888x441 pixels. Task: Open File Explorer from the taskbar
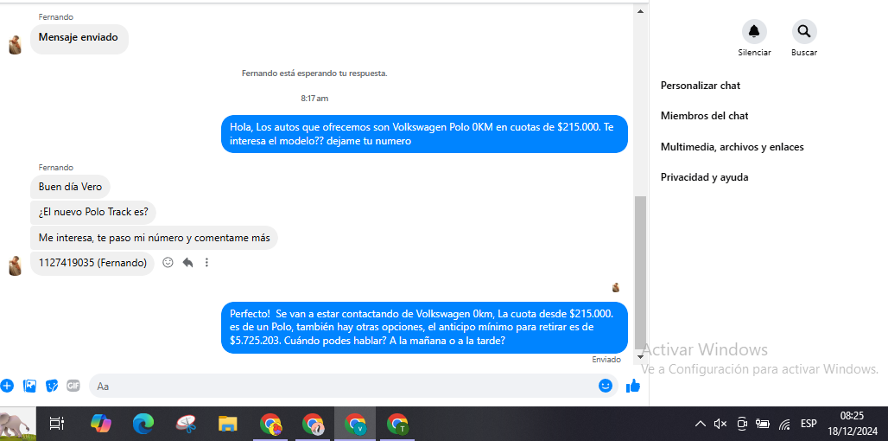point(228,424)
